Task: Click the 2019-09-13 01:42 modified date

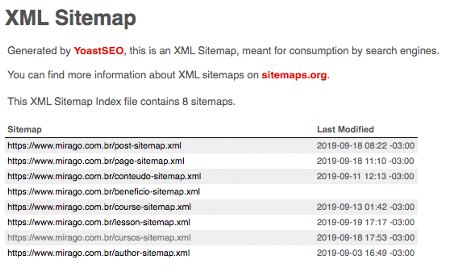Action: tap(365, 207)
